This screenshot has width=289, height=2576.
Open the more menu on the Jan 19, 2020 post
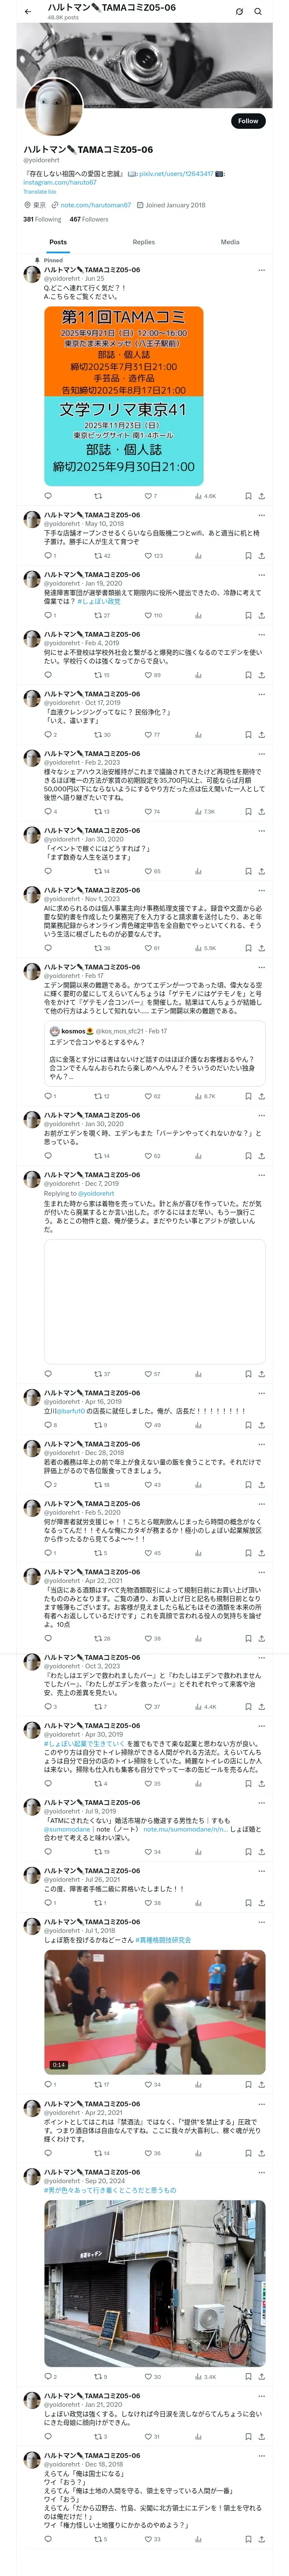click(x=261, y=575)
